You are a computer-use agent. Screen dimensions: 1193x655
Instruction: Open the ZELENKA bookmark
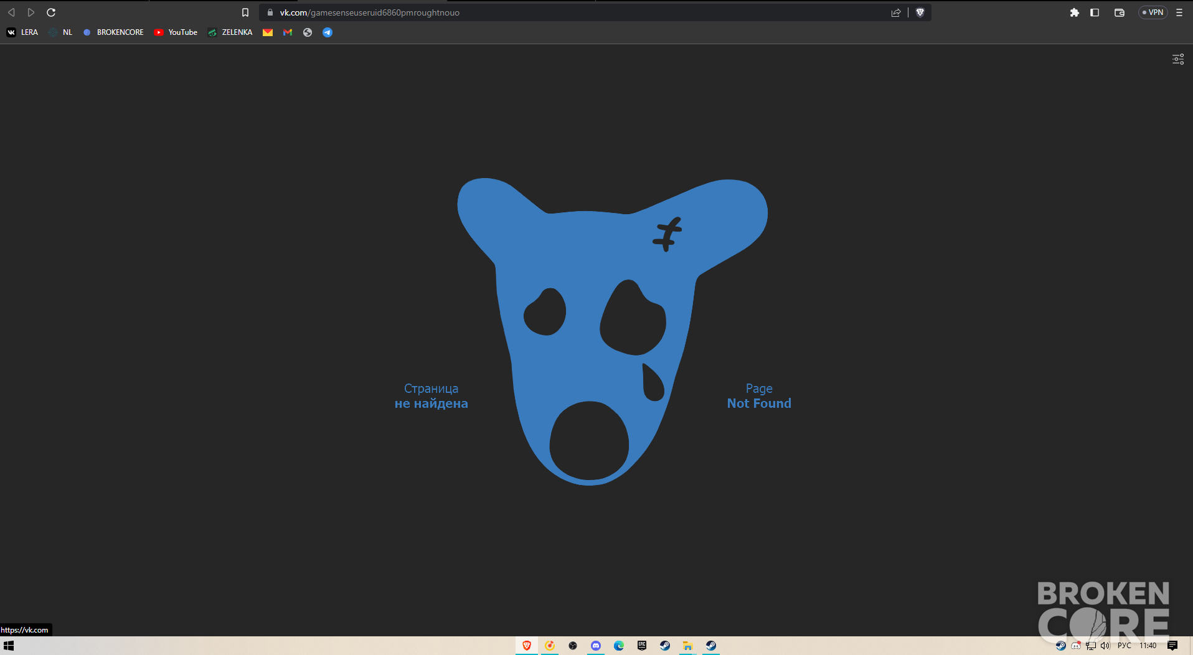click(x=230, y=32)
